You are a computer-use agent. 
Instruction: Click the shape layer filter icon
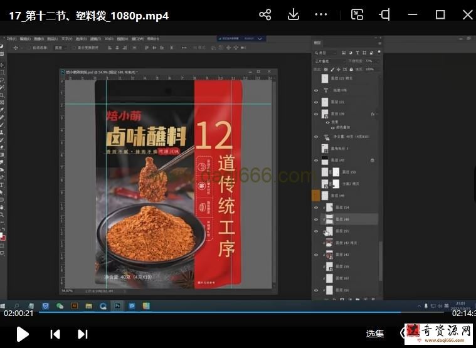tap(364, 53)
